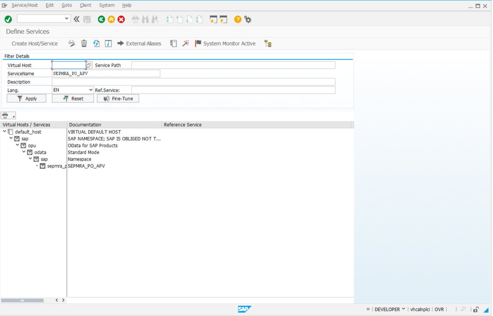Click the Information icon in application toolbar
Screen dimensions: 493x316
pos(108,43)
